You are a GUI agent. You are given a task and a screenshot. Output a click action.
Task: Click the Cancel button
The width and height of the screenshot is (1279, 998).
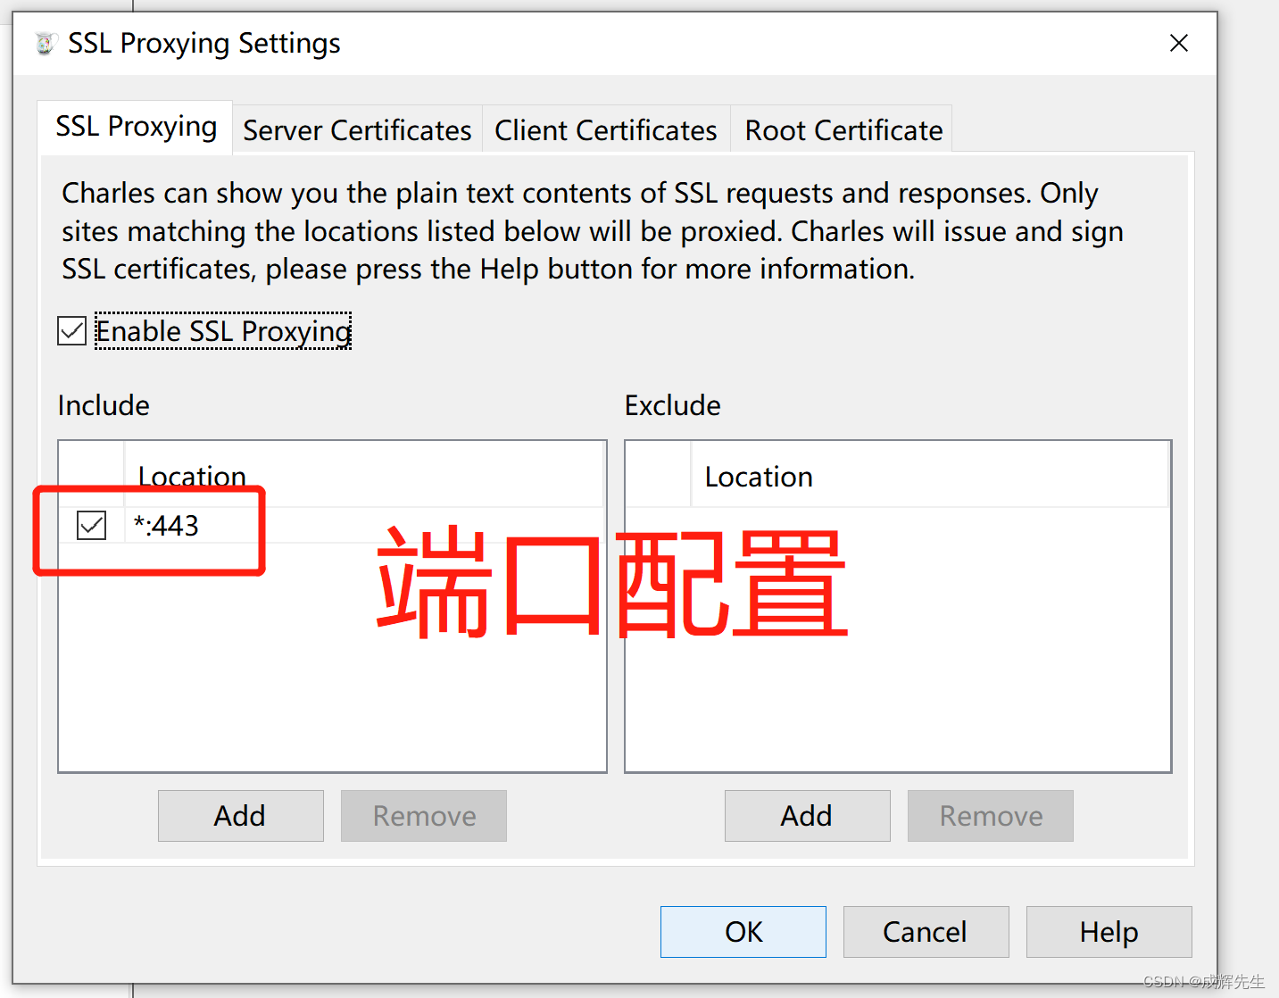pyautogui.click(x=926, y=932)
